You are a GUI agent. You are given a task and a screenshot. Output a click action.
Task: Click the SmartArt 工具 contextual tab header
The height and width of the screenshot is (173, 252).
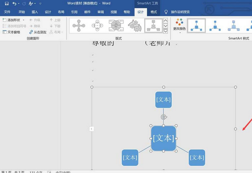[147, 3]
